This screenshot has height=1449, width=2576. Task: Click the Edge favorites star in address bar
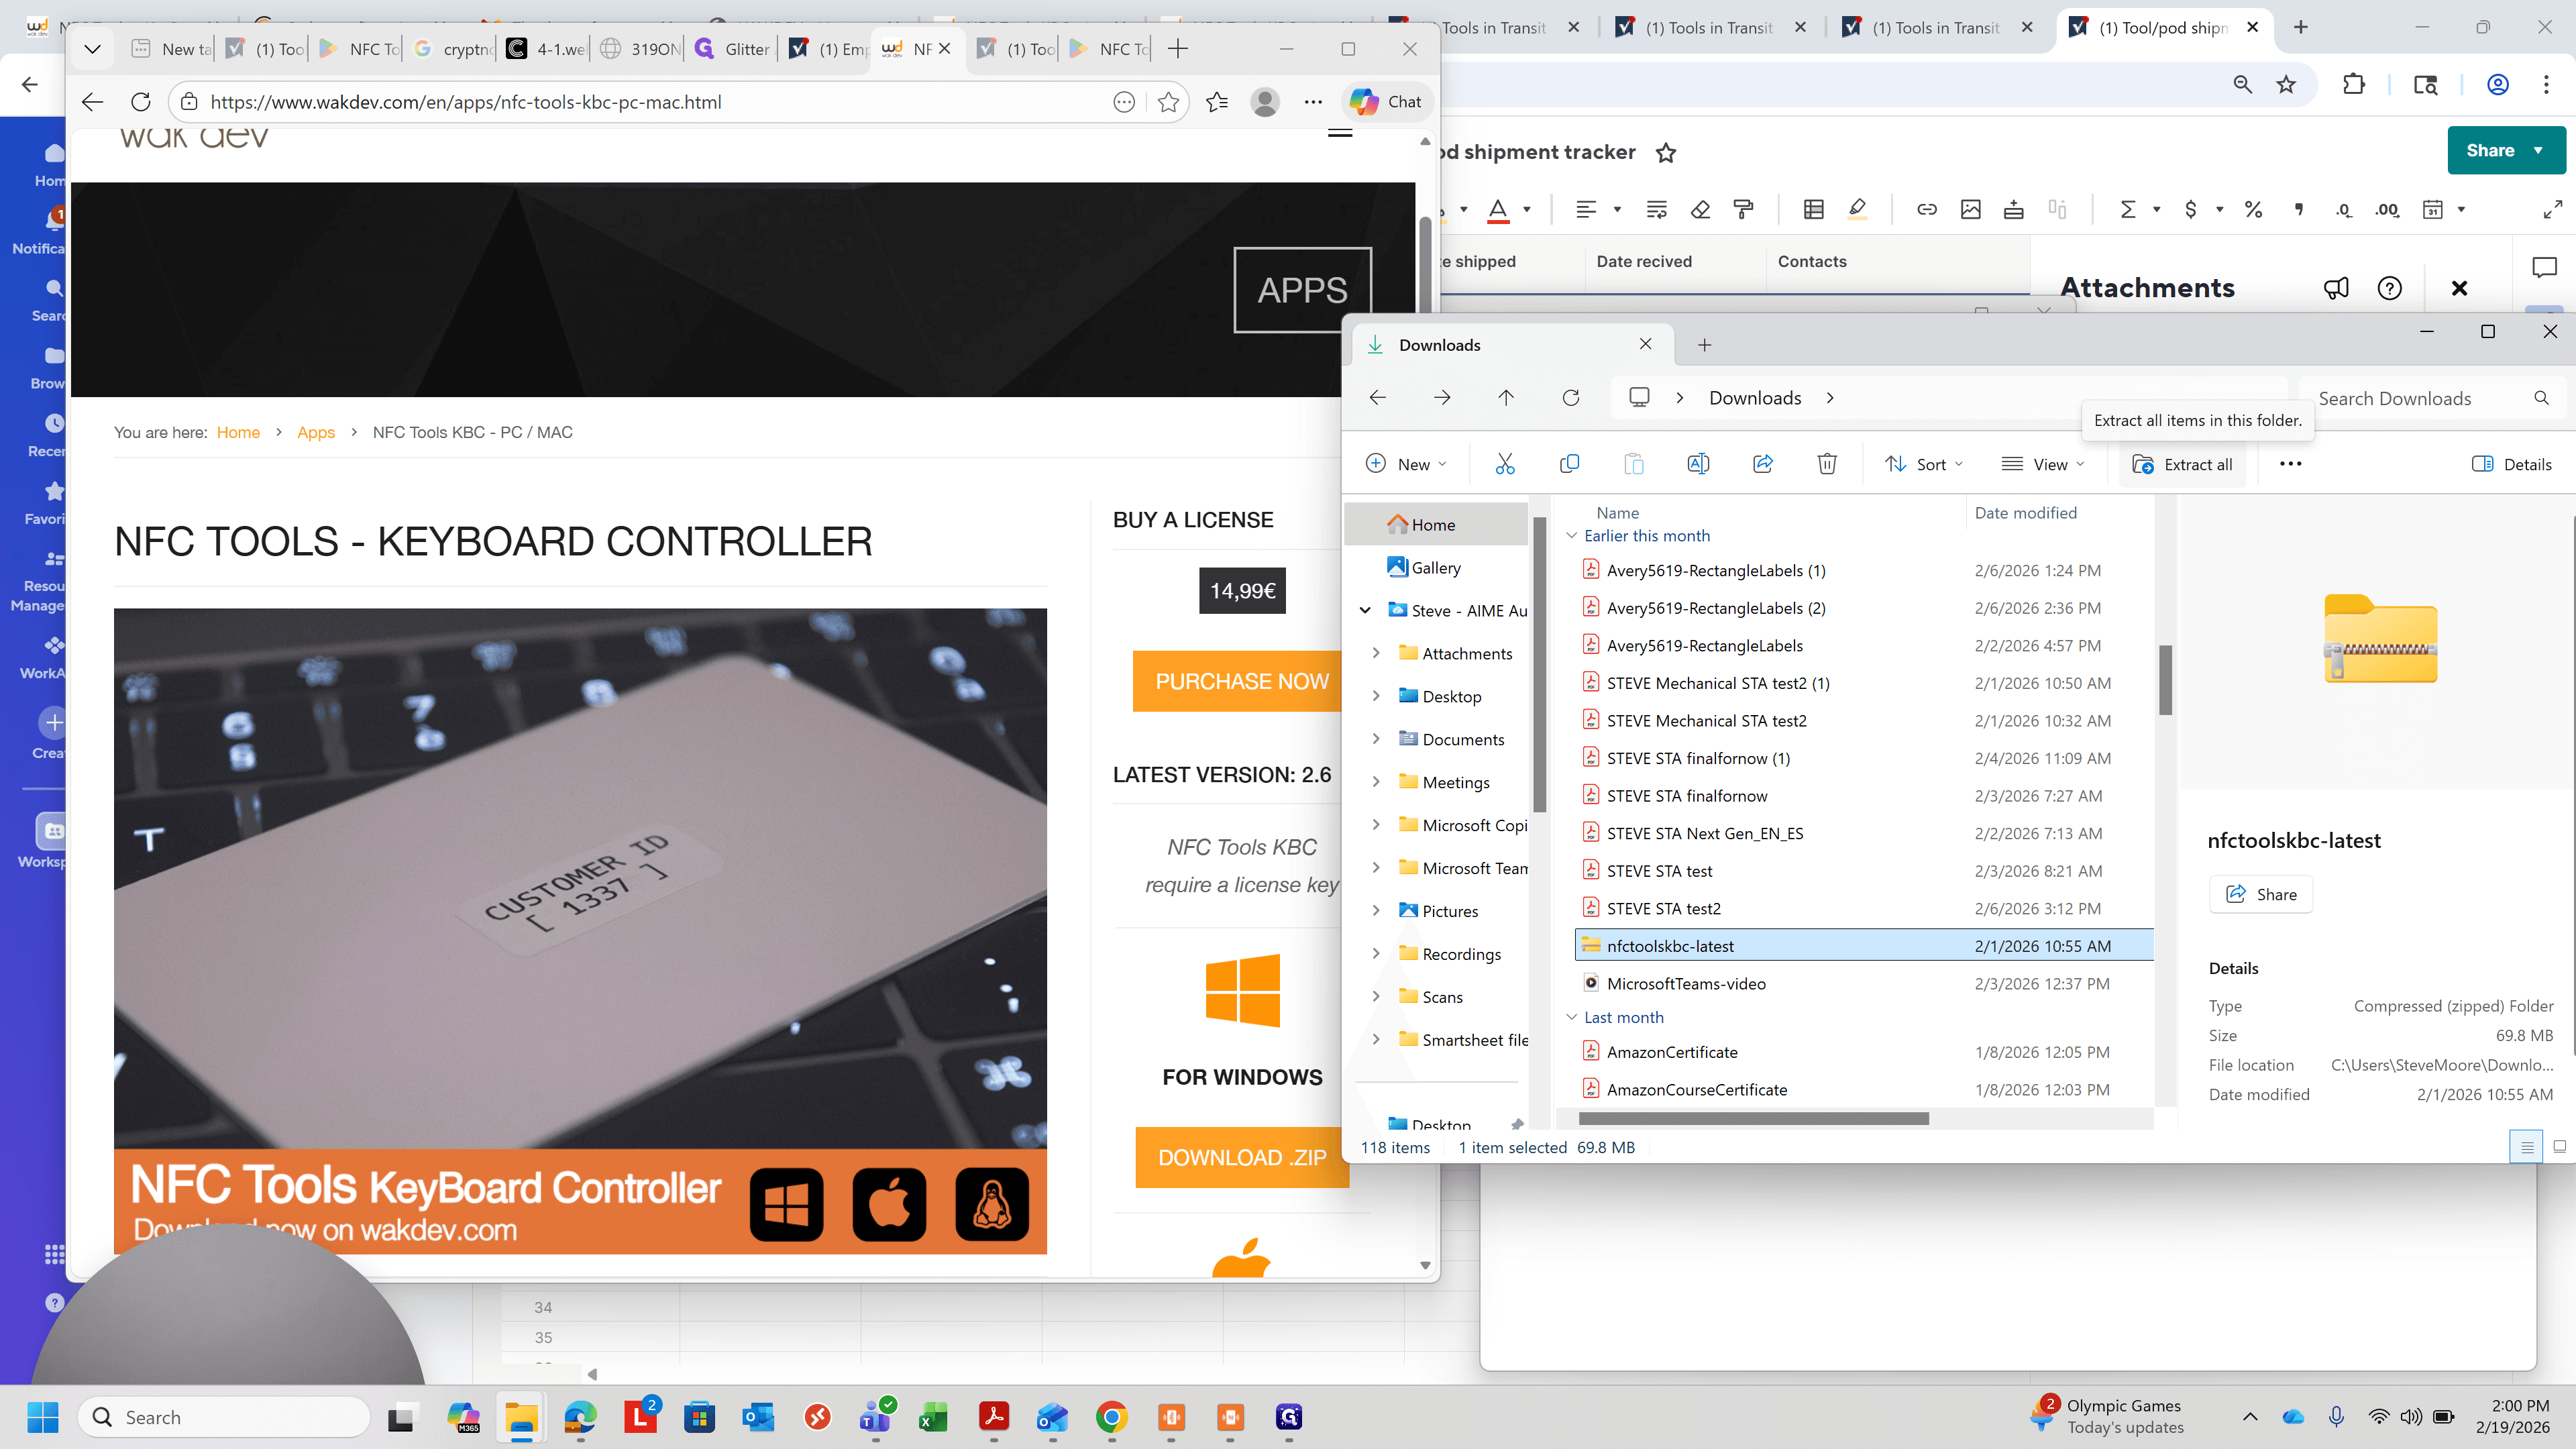[x=1167, y=102]
